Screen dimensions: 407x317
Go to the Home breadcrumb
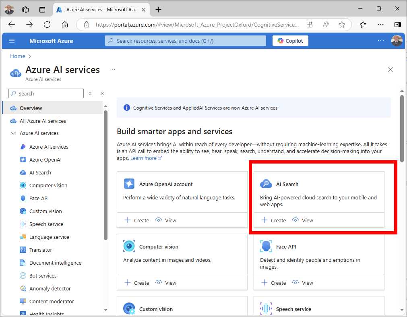pyautogui.click(x=18, y=56)
